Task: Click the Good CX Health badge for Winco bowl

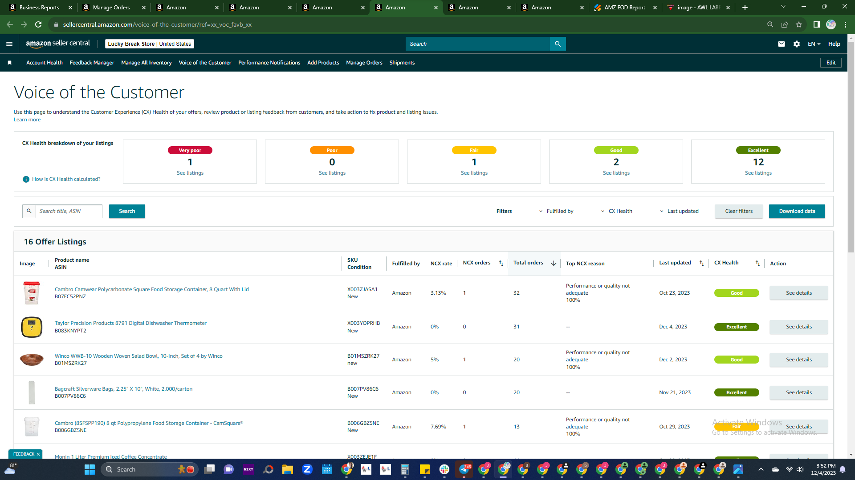Action: pos(737,360)
